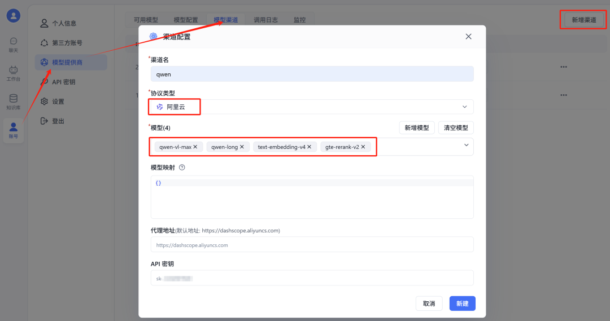Screen dimensions: 610x321
Task: Click 登出 to log out
Action: 71,121
